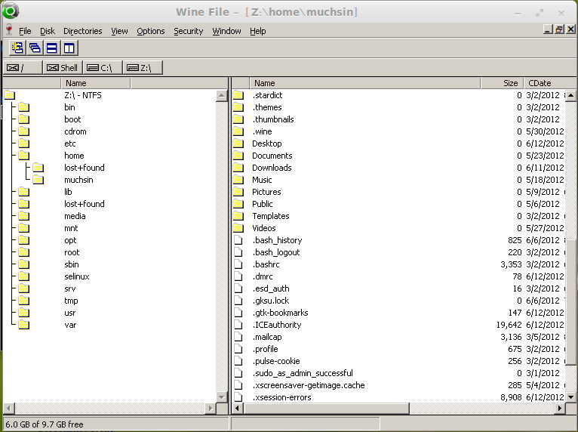Viewport: 578px width, 432px height.
Task: Select the Z:\ - NTFS root entry
Action: point(83,95)
